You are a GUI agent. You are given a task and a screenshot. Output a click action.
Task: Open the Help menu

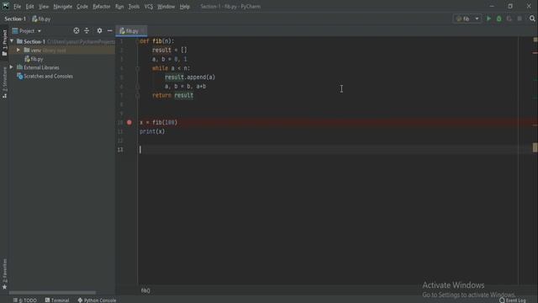[x=185, y=7]
